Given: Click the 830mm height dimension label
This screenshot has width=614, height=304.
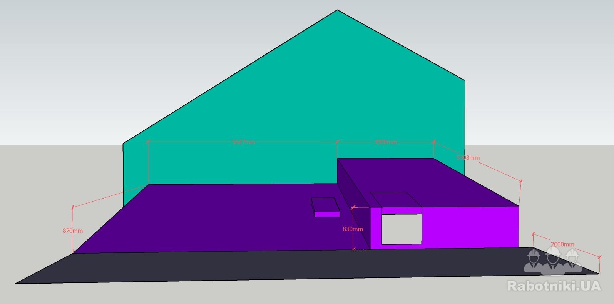Looking at the screenshot, I should [x=353, y=229].
